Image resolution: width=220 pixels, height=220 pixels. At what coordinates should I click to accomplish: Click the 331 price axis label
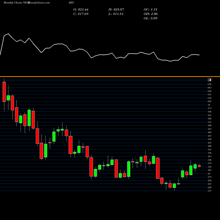click(x=209, y=163)
